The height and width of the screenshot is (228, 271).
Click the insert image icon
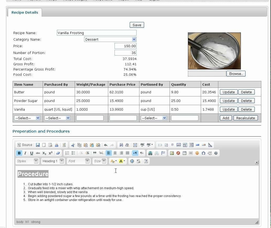tap(172, 153)
